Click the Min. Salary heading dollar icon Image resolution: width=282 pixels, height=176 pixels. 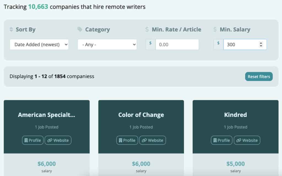click(215, 29)
